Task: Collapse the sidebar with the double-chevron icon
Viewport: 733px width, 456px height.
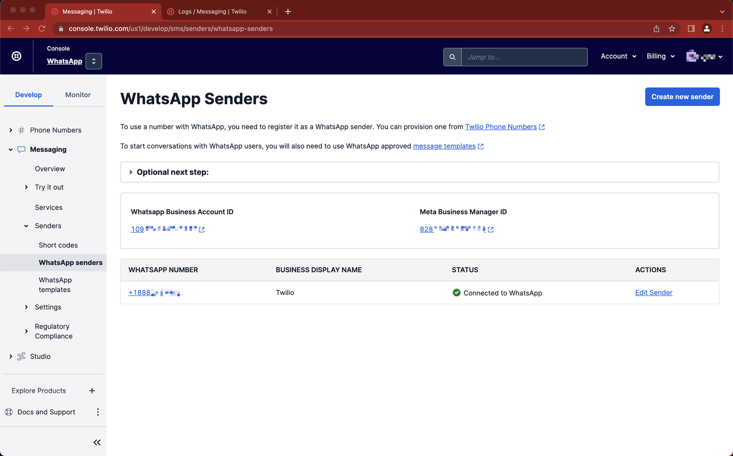Action: [97, 442]
